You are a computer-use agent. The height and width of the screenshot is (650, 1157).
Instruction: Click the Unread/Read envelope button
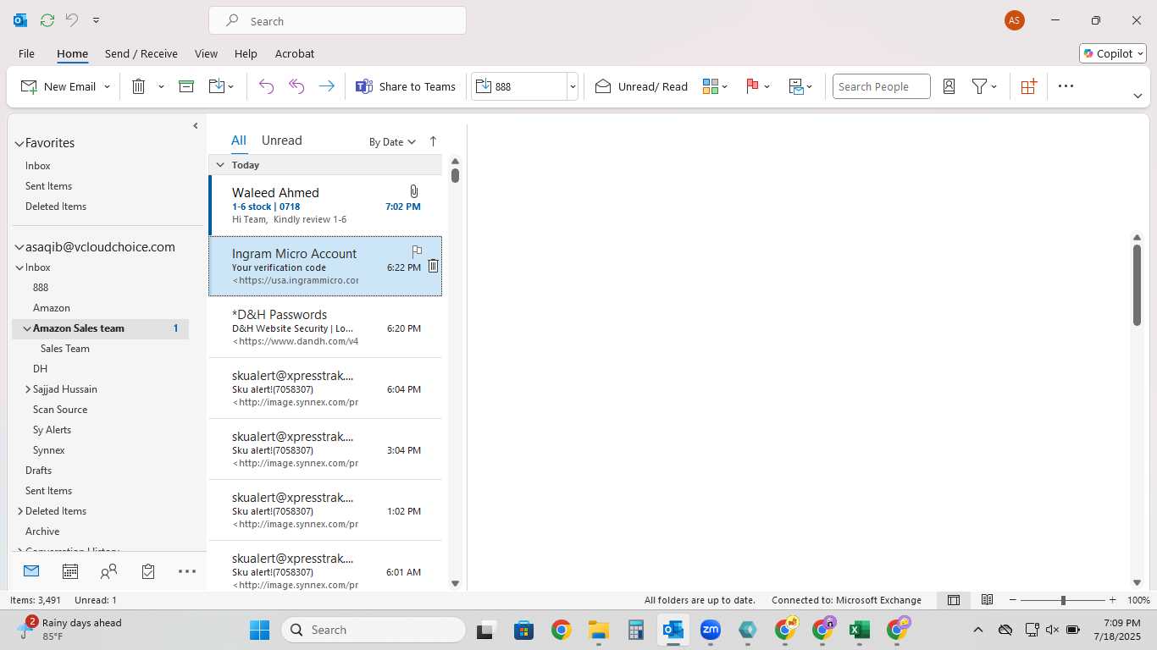641,86
